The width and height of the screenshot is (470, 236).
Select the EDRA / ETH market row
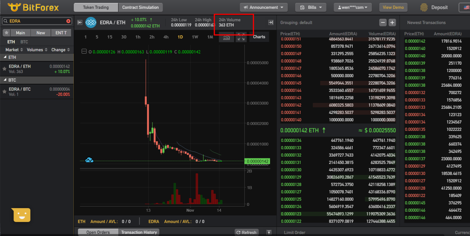point(37,69)
